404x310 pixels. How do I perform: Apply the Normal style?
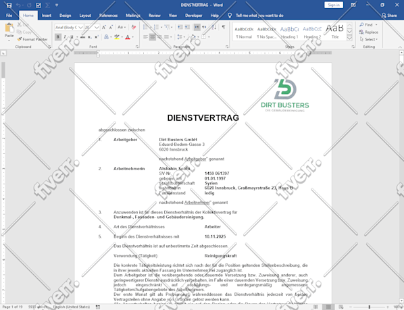pos(244,32)
